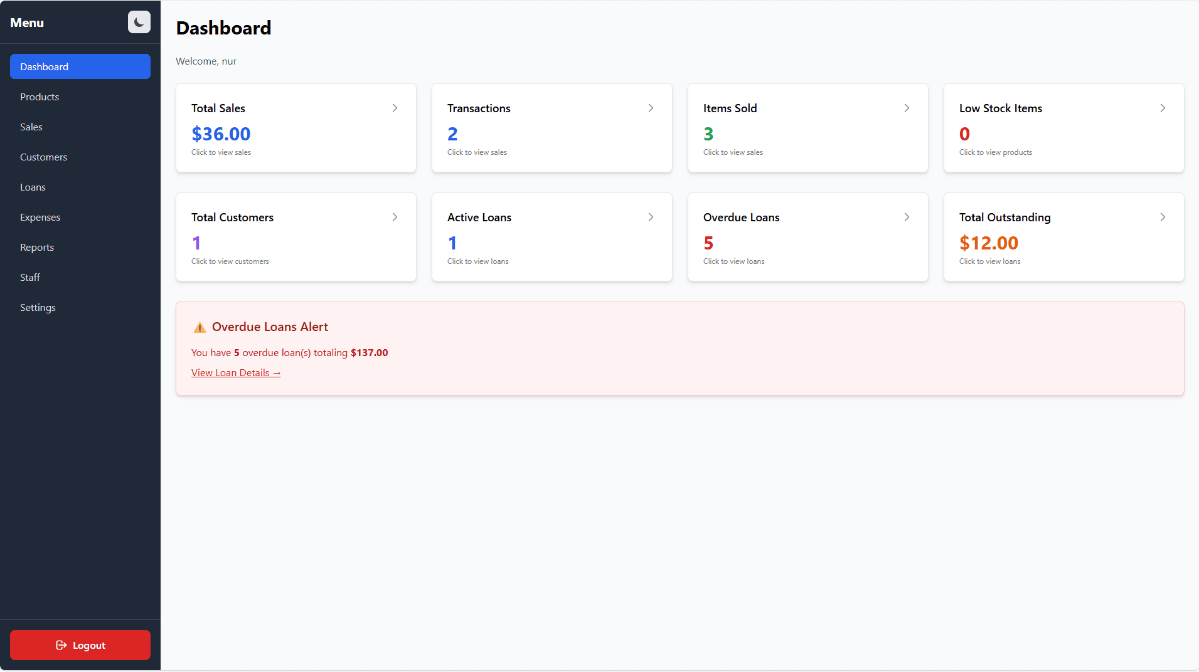Open Total Customers card chevron
This screenshot has height=672, width=1199.
(x=395, y=217)
